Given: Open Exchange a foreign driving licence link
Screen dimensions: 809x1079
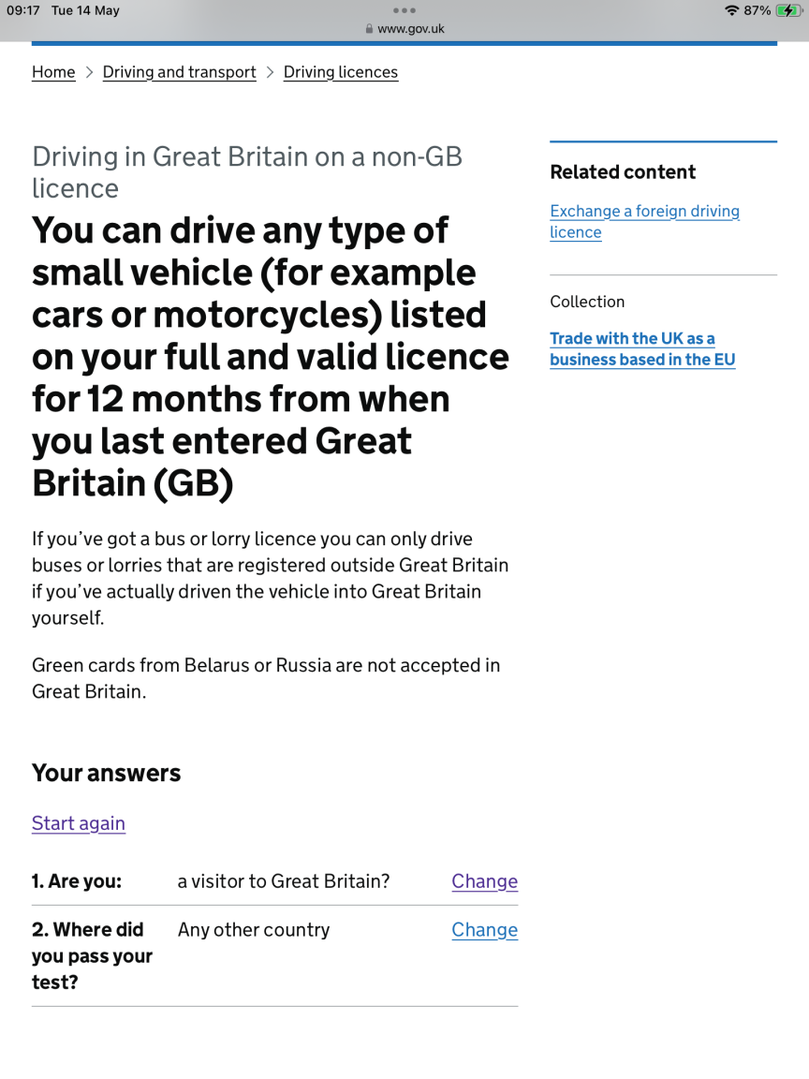Looking at the screenshot, I should 644,222.
